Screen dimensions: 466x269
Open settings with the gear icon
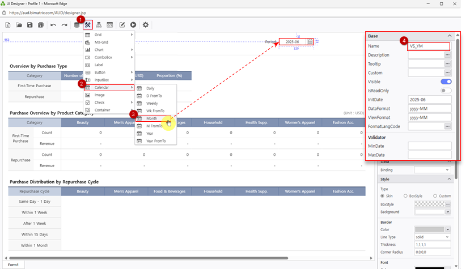pos(146,25)
